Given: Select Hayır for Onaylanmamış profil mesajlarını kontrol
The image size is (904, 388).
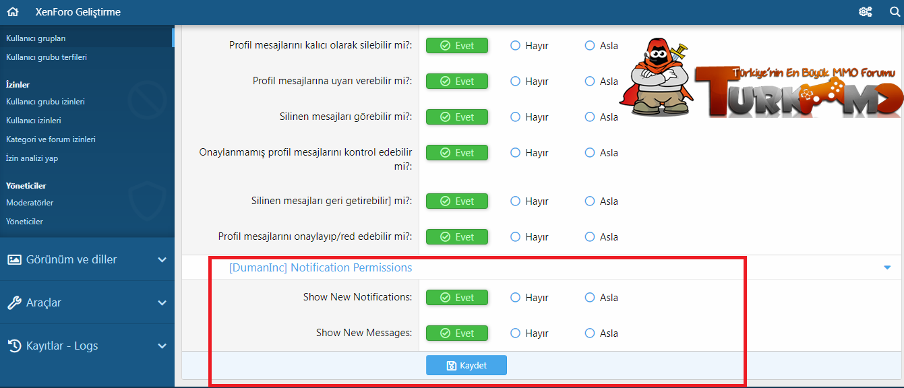Looking at the screenshot, I should [x=529, y=153].
